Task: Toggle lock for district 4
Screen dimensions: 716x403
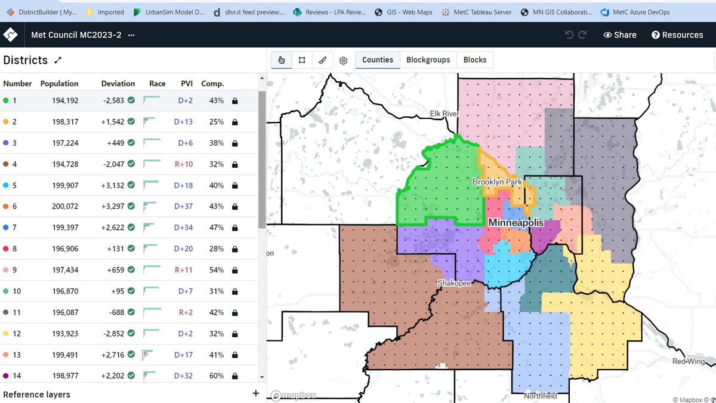Action: pos(234,164)
